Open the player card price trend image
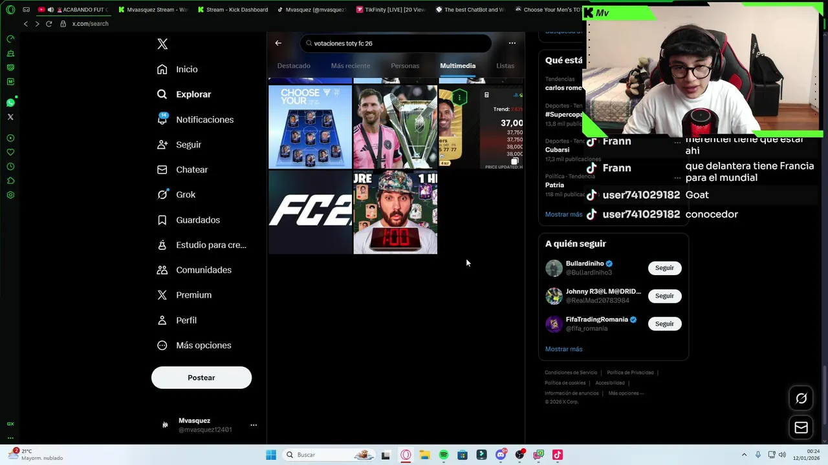 (481, 127)
